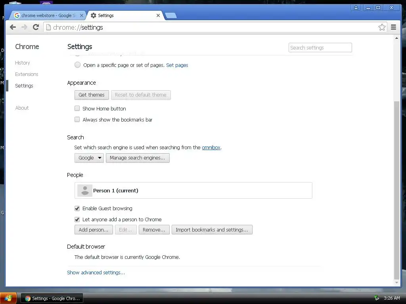
Task: Click the Settings - Google Chrome taskbar button
Action: [52, 298]
